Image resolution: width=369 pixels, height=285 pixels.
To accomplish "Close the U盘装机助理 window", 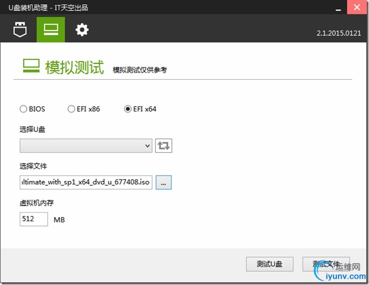I will tap(357, 7).
